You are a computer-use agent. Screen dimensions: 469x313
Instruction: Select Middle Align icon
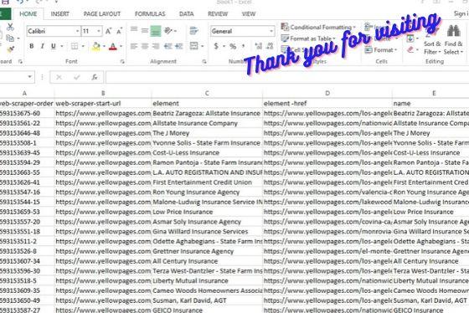pyautogui.click(x=145, y=30)
